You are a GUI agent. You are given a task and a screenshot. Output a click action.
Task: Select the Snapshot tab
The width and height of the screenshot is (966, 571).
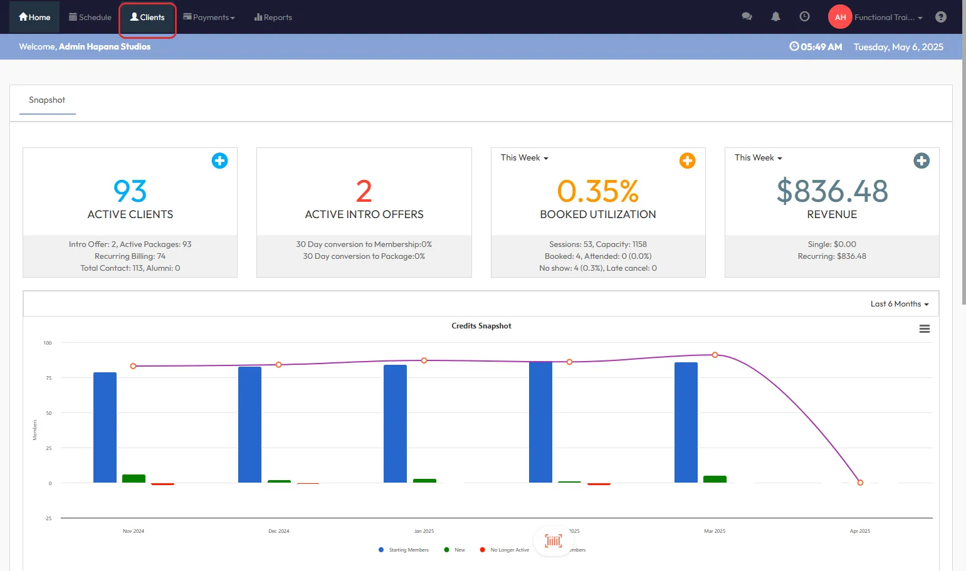click(47, 100)
